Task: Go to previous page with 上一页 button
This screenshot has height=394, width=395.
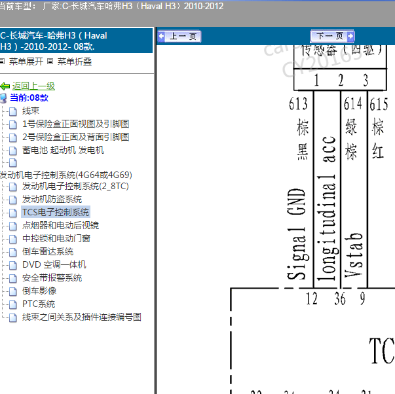Action: point(179,37)
